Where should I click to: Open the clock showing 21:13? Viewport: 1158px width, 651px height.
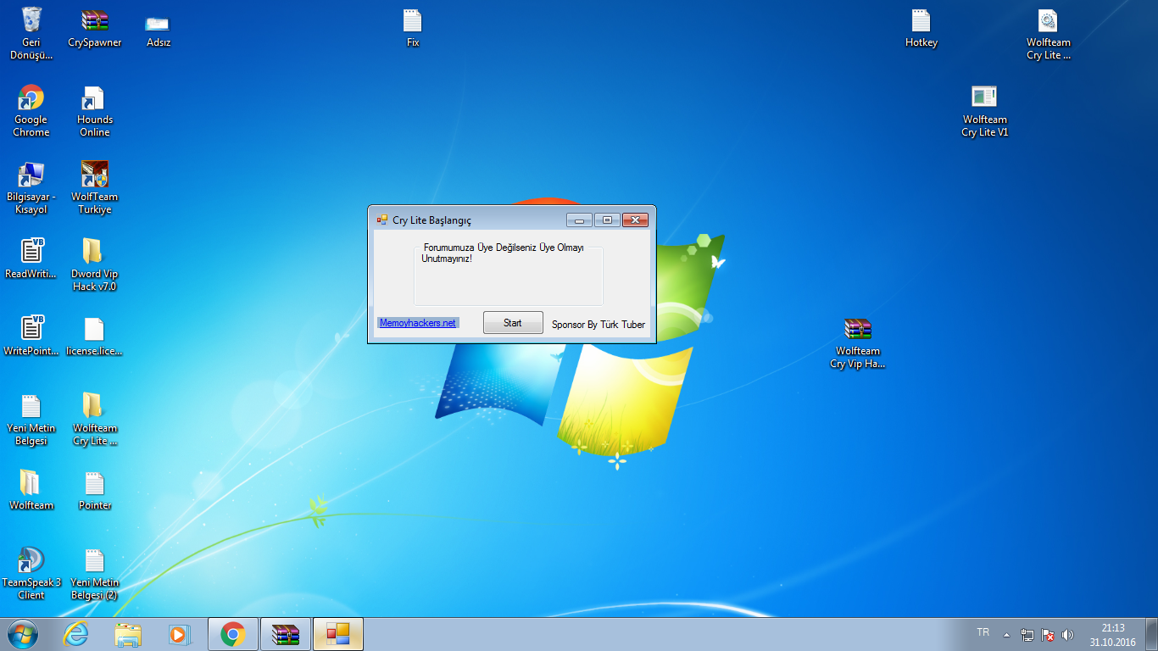tap(1113, 635)
